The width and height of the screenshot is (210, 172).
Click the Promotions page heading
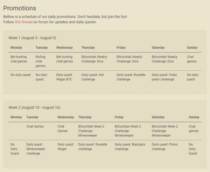20,8
